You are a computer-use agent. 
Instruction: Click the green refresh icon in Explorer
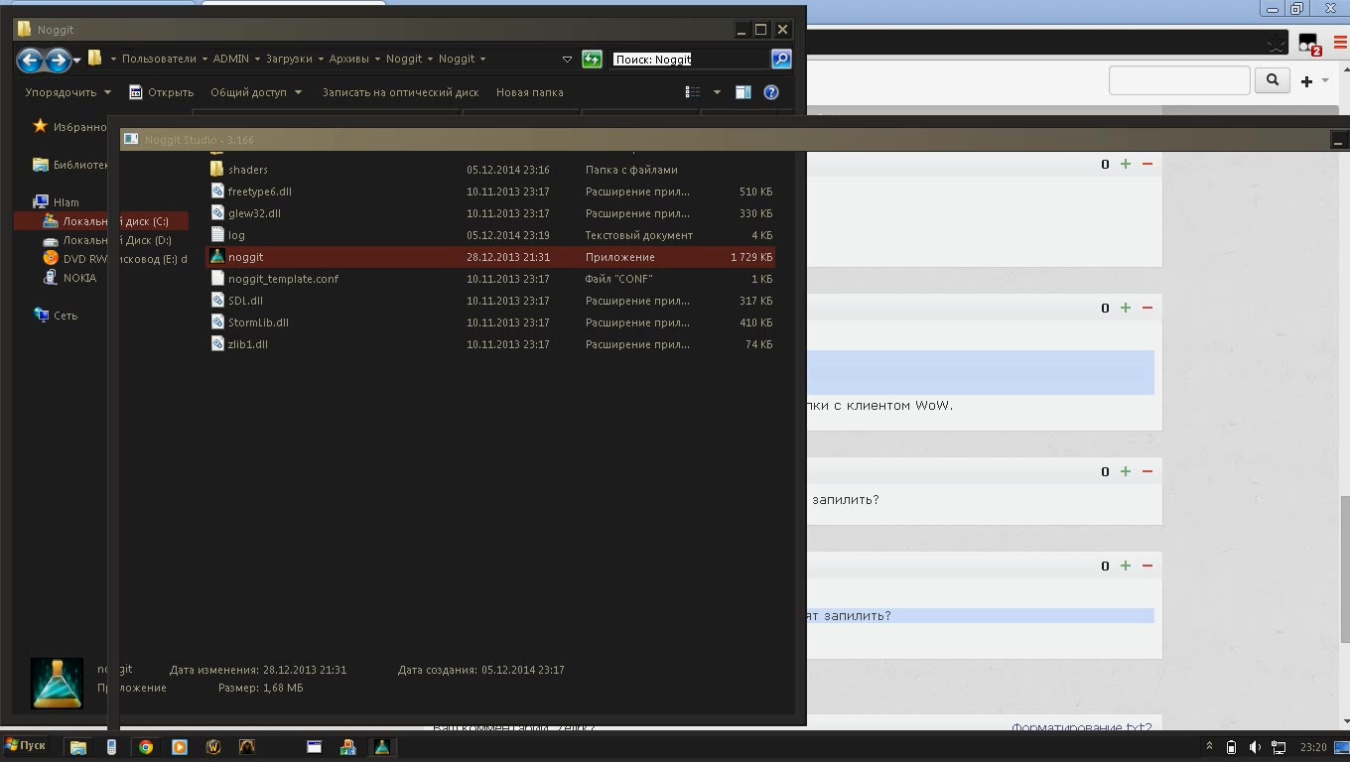(x=592, y=60)
